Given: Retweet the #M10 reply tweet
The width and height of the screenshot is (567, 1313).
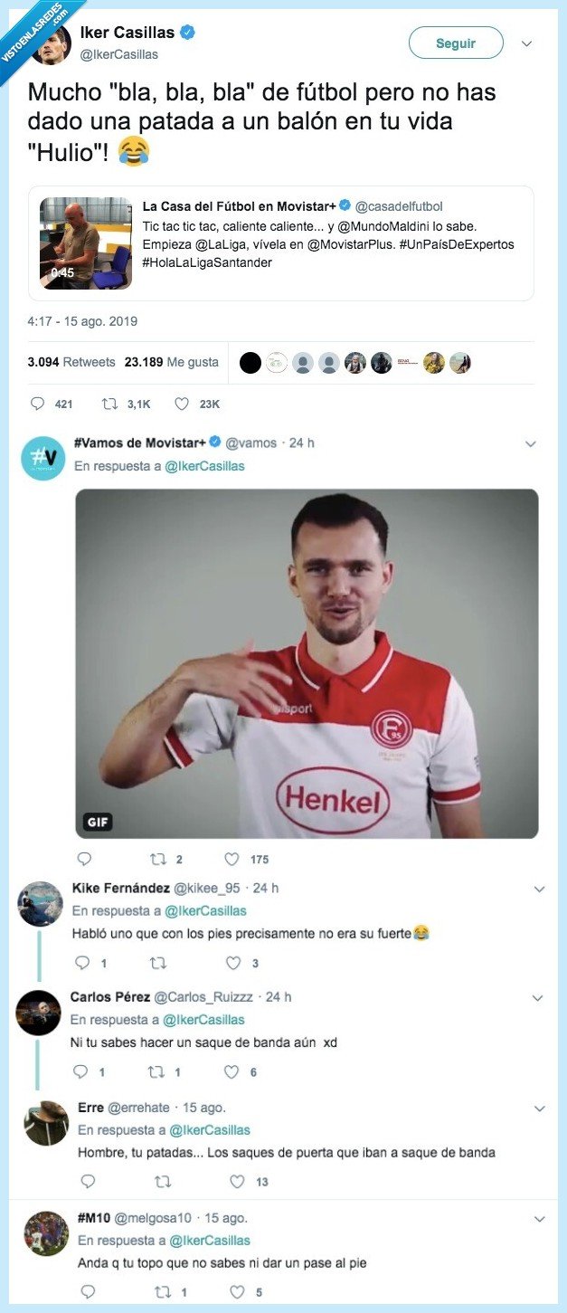Looking at the screenshot, I should 162,1291.
